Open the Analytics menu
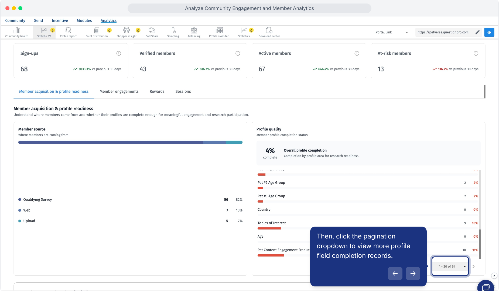The image size is (499, 291). [108, 20]
